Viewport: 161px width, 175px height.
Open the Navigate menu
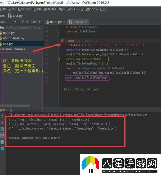tap(25, 9)
